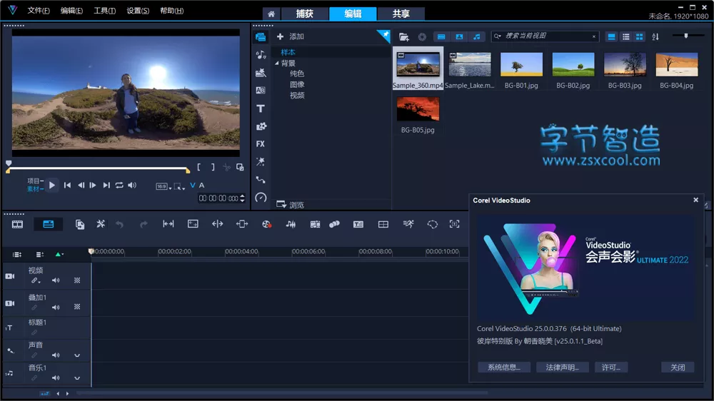Viewport: 714px width, 401px height.
Task: Click 法律声明 button in about dialog
Action: [563, 367]
